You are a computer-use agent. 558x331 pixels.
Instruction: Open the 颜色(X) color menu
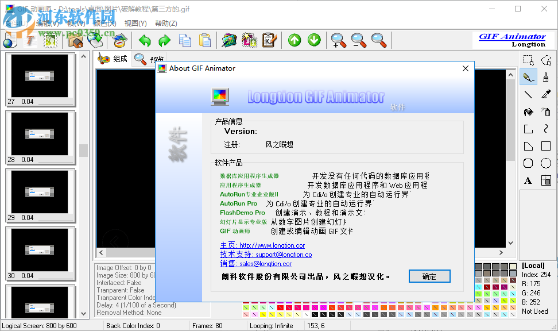(104, 23)
